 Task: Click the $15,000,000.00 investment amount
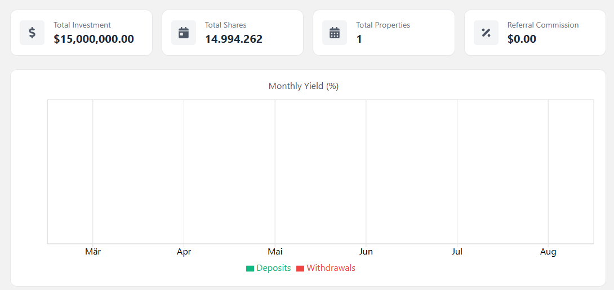coord(94,39)
